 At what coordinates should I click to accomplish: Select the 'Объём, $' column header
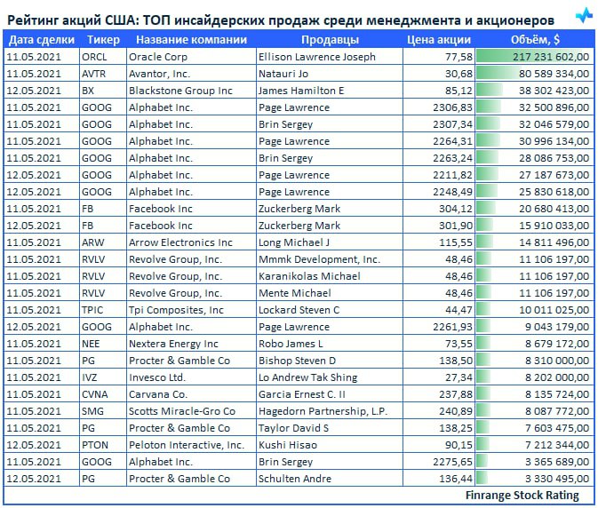point(535,40)
